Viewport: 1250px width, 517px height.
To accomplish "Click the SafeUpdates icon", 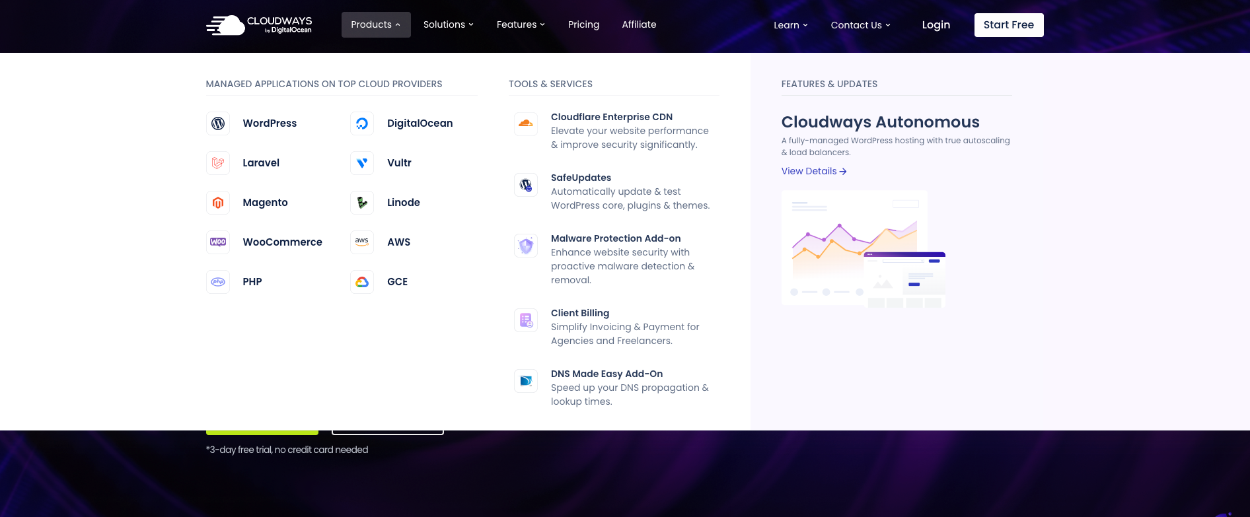I will 526,184.
